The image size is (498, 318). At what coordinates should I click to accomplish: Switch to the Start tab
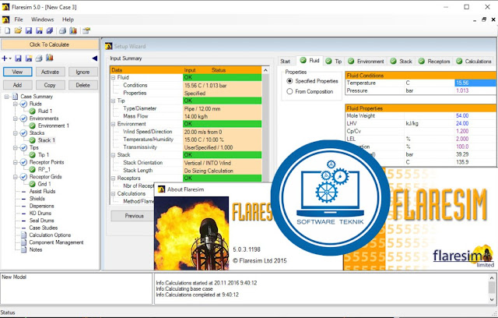tap(286, 61)
